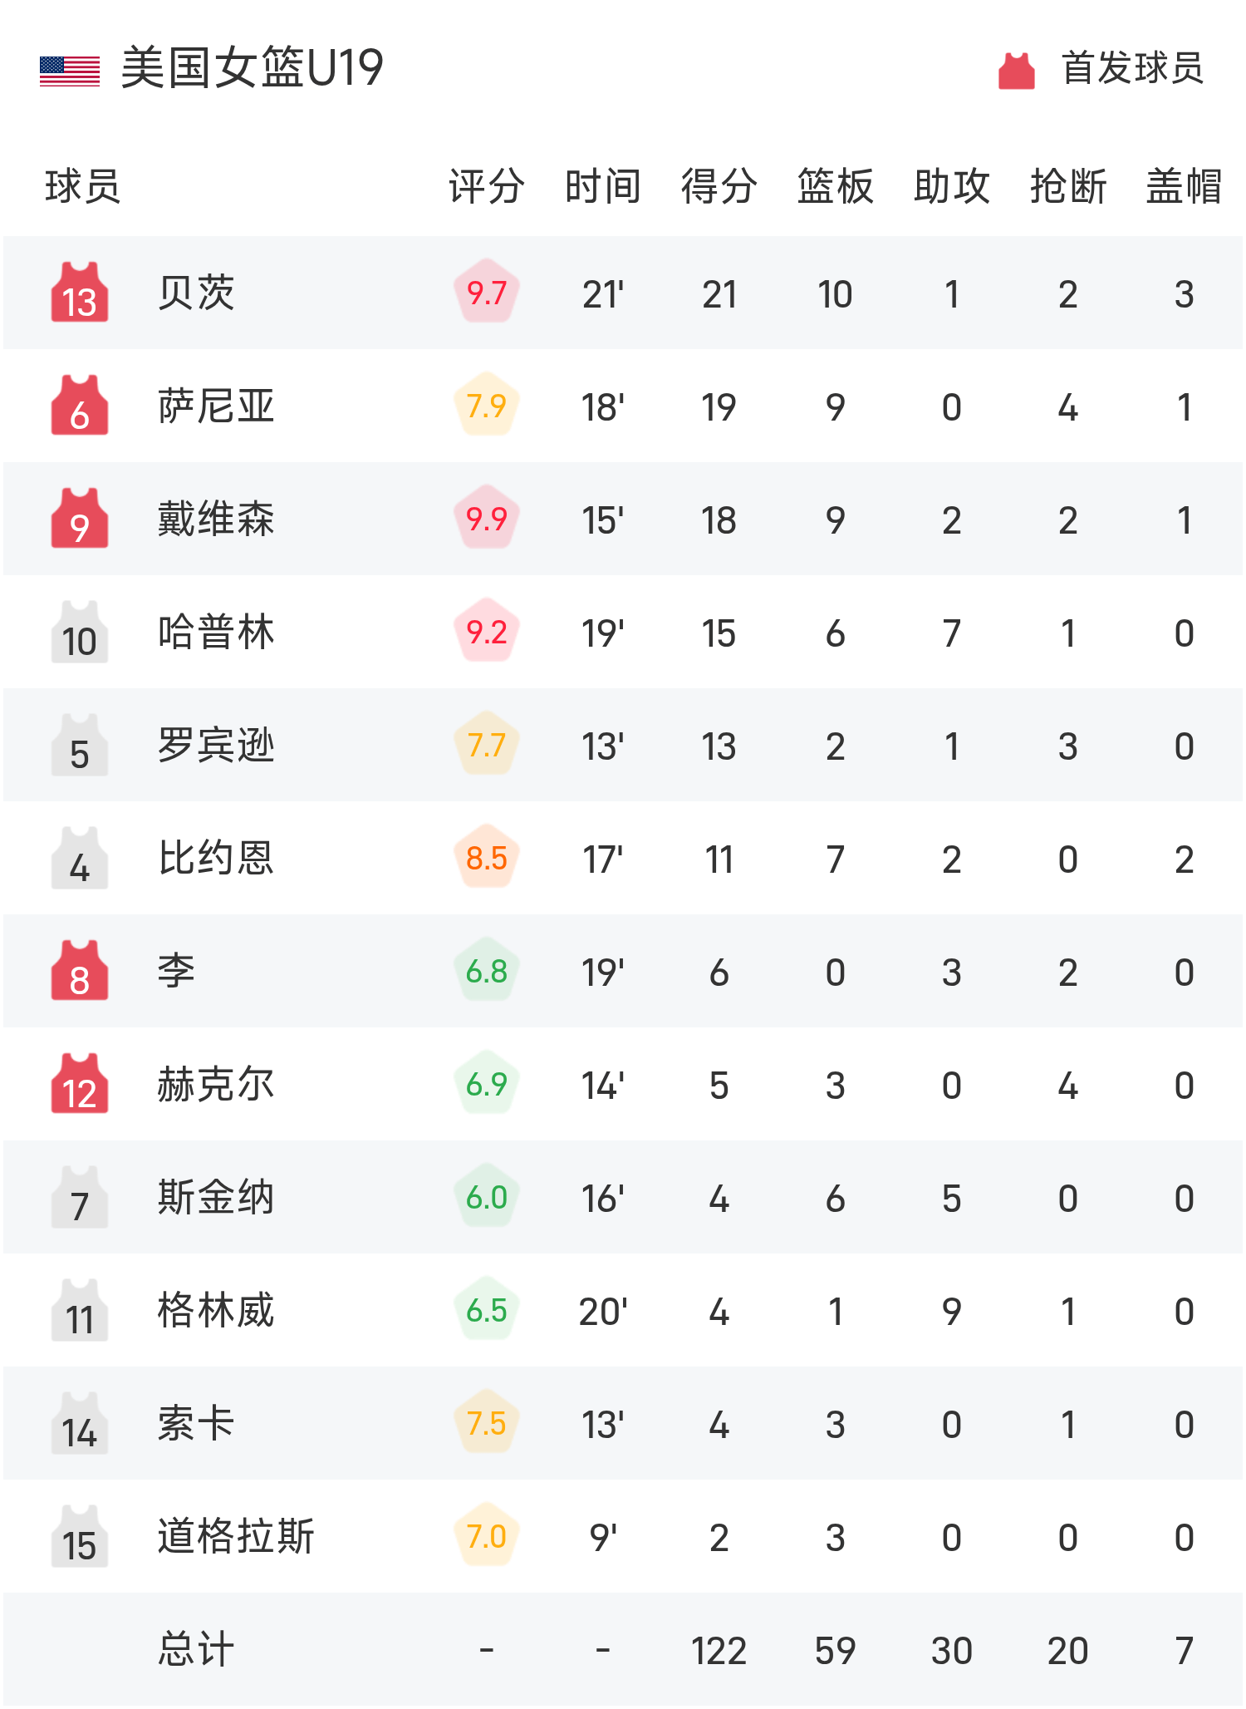Screen dimensions: 1246x1709
Task: Click the 9.9 rating badge
Action: [487, 520]
